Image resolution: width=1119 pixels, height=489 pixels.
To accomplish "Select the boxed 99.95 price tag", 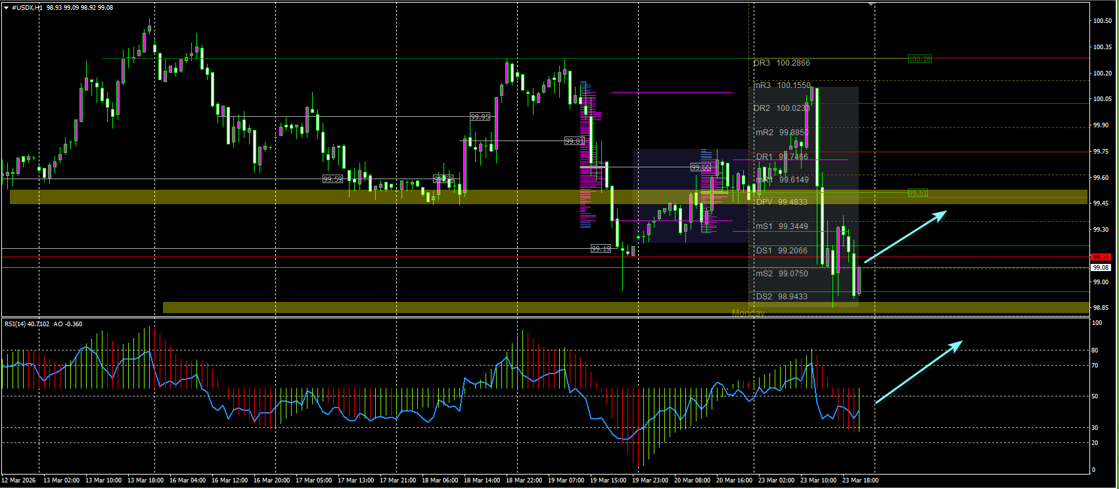I will pyautogui.click(x=480, y=117).
